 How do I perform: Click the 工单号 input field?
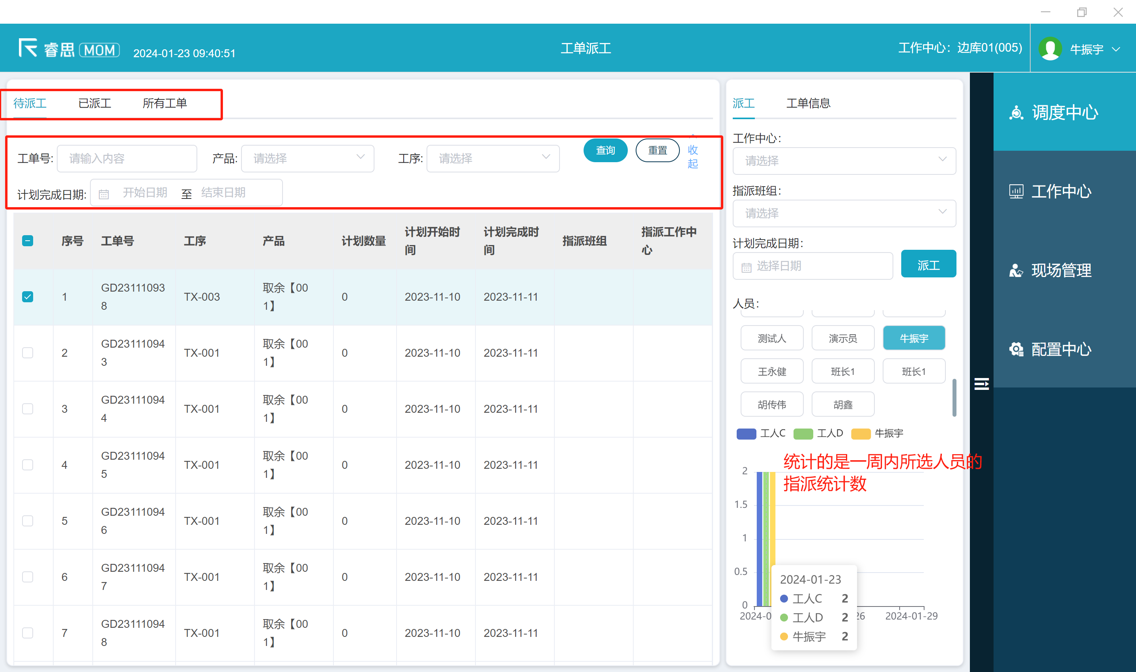coord(127,159)
